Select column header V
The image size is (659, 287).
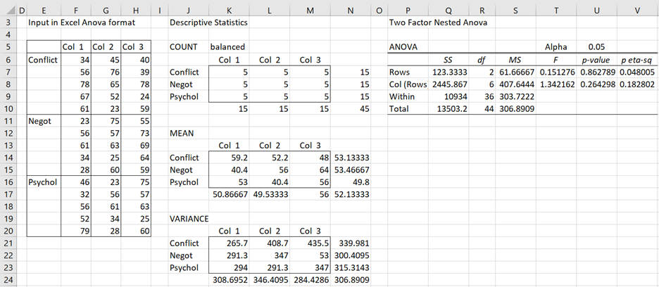(x=638, y=11)
